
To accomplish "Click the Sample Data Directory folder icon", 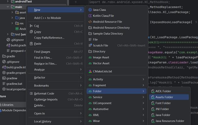I will 90,34.
